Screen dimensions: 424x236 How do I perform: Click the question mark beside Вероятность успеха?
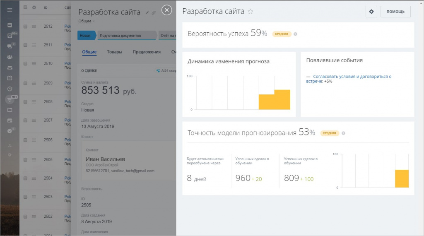click(x=295, y=34)
